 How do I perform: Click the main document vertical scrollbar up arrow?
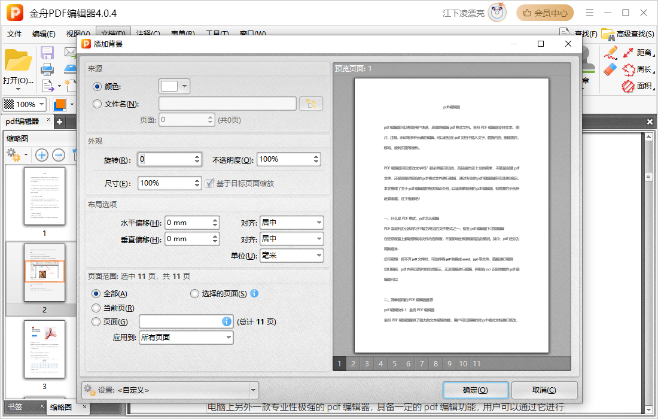(x=649, y=137)
